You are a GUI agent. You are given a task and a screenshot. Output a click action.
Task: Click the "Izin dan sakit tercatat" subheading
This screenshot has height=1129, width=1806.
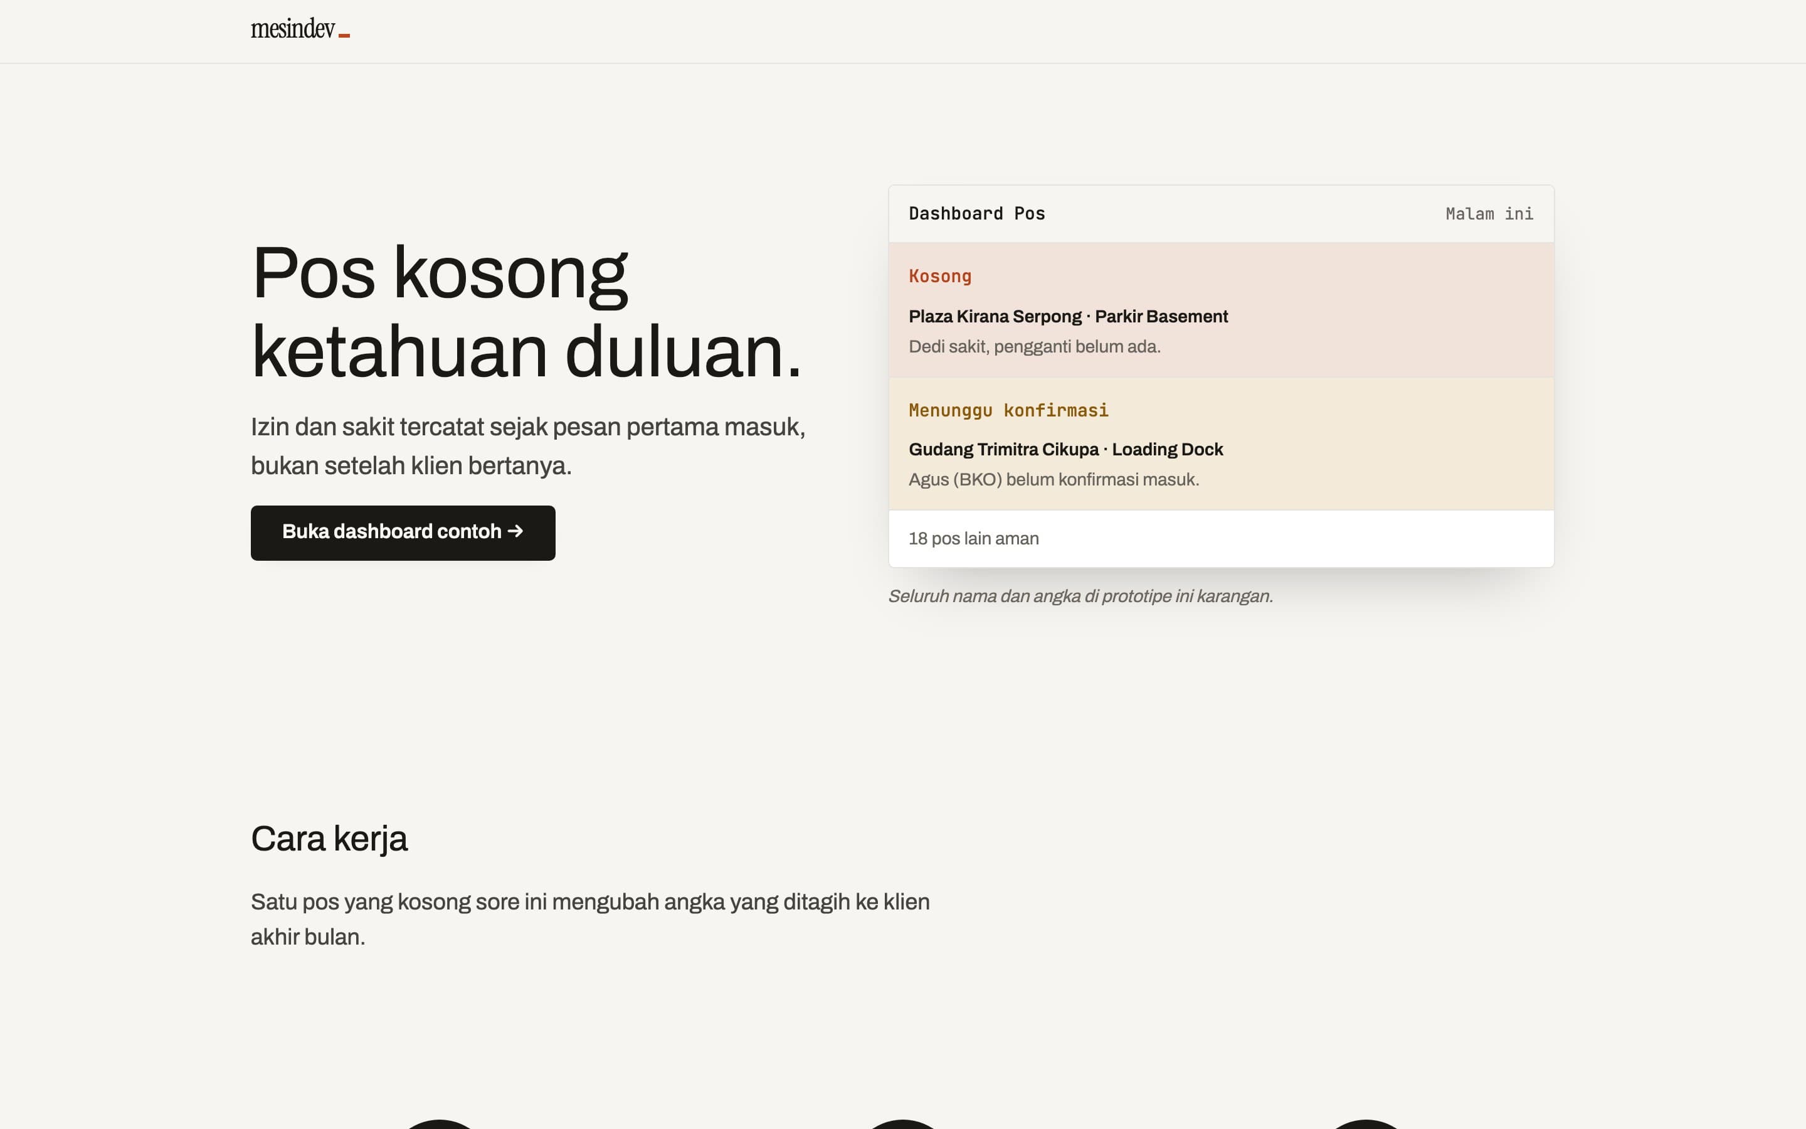pyautogui.click(x=529, y=446)
